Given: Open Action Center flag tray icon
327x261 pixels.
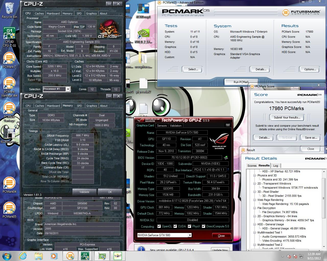Looking at the screenshot, I should pyautogui.click(x=296, y=256).
